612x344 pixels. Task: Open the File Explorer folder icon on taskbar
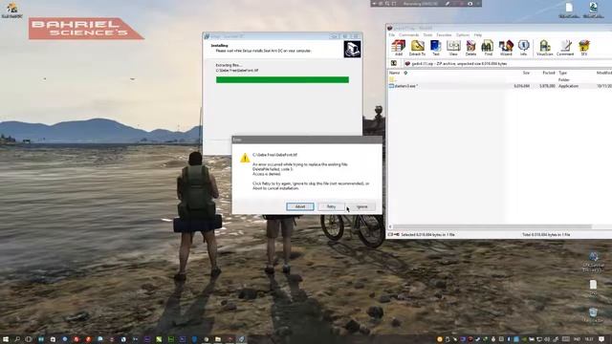point(218,339)
